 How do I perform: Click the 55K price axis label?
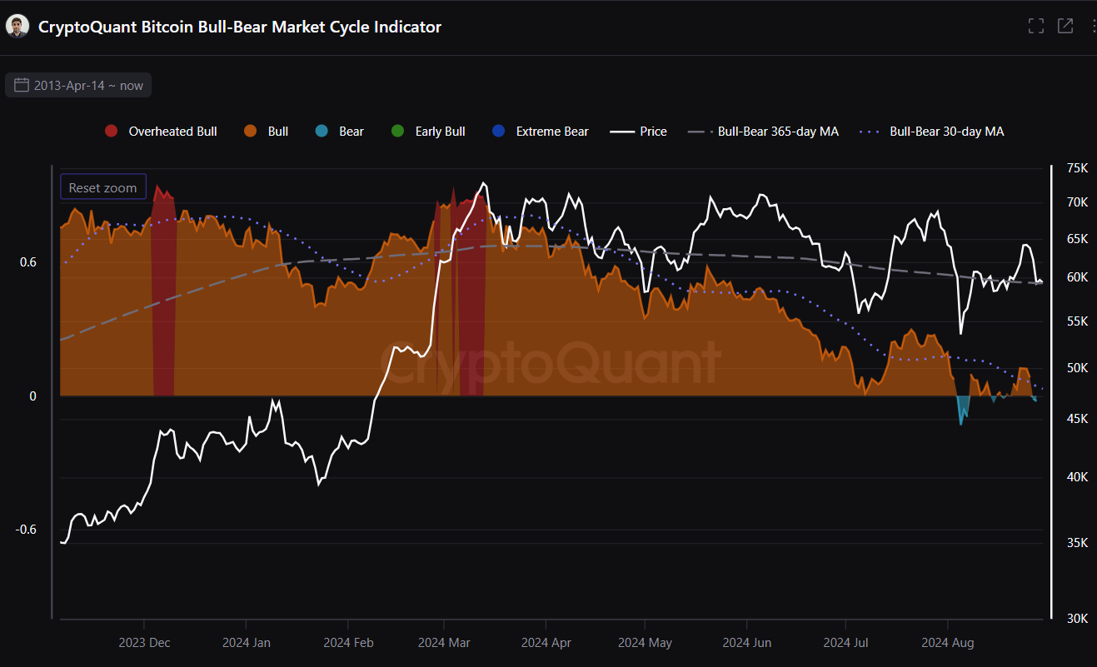1078,321
